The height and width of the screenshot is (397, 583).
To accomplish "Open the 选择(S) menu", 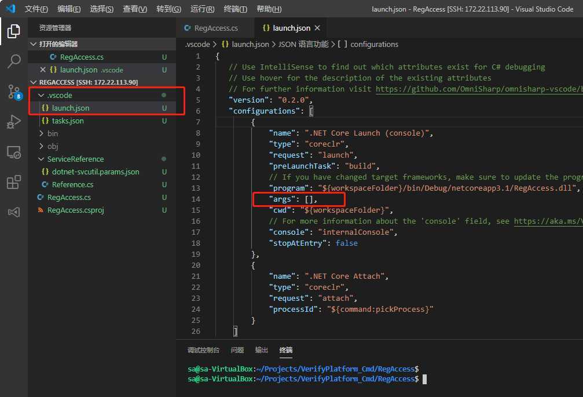I will tap(101, 9).
